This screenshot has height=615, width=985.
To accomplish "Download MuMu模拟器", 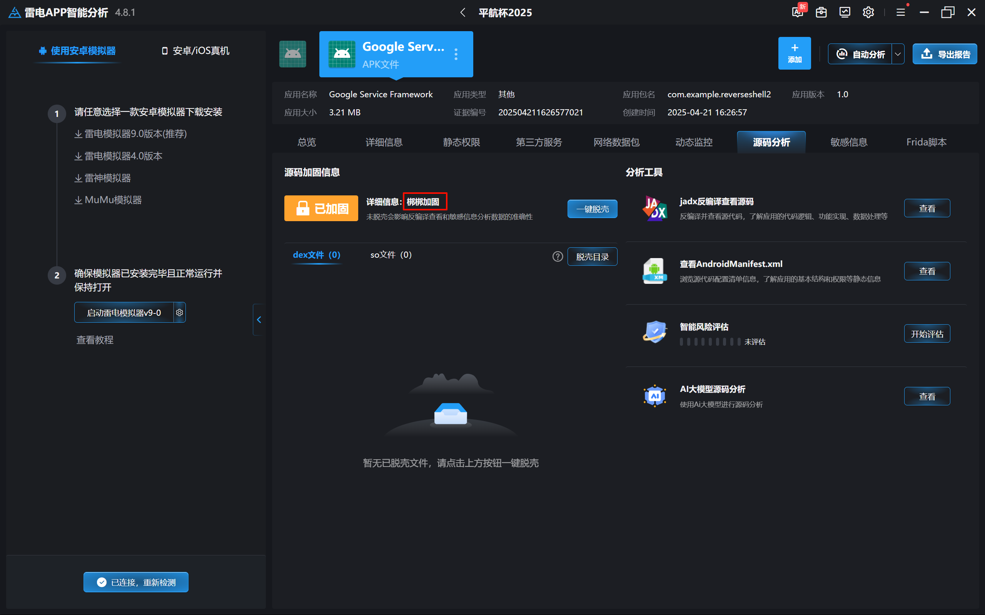I will [x=108, y=200].
